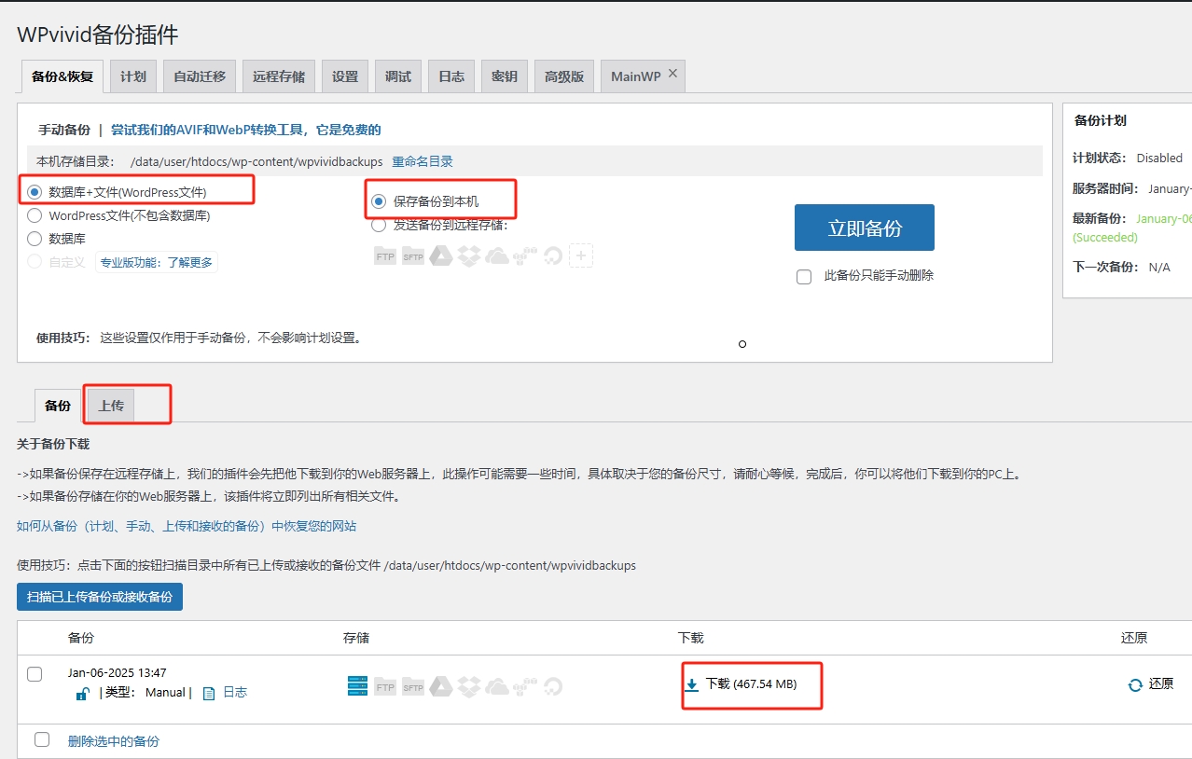Image resolution: width=1192 pixels, height=759 pixels.
Task: Click SFTP icon in Jan-06-2025 backup row
Action: coord(413,687)
